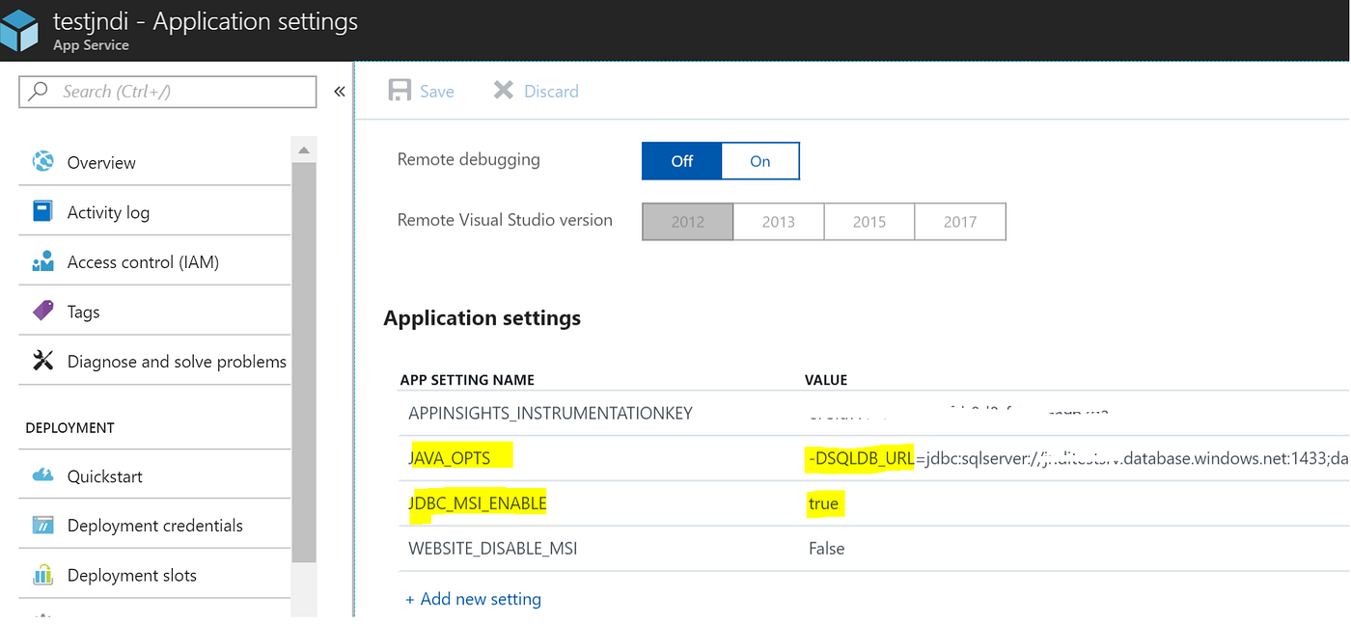
Task: Select the JDBC_MSI_ENABLE setting row
Action: coord(477,502)
